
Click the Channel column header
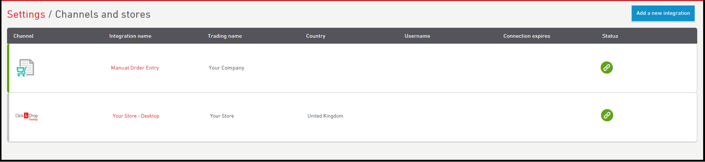point(23,36)
